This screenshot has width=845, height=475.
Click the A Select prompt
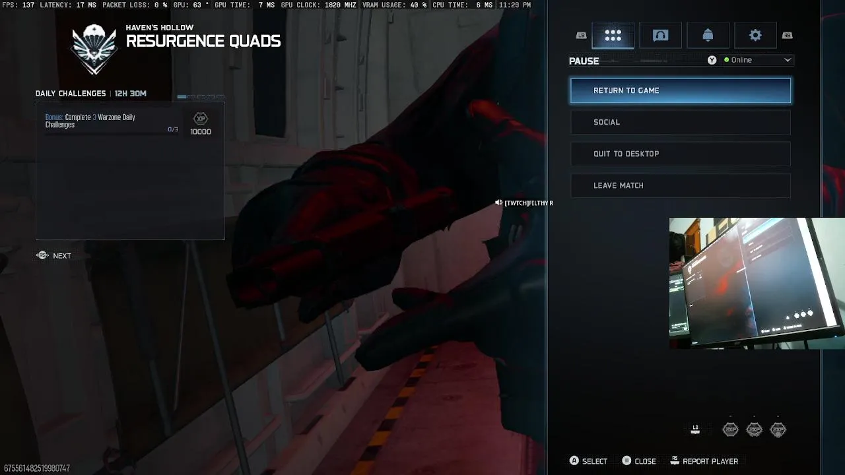pos(589,461)
